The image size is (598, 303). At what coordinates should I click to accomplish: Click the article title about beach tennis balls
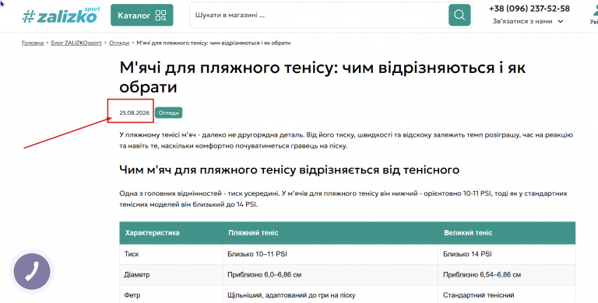322,77
